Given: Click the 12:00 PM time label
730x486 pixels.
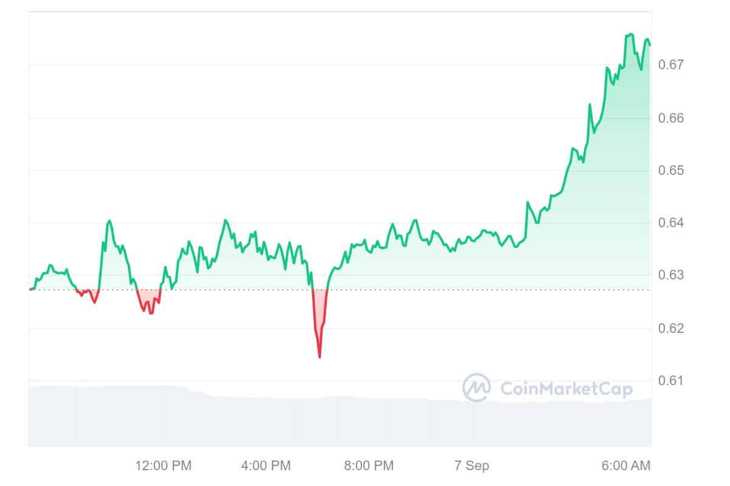Looking at the screenshot, I should (163, 466).
